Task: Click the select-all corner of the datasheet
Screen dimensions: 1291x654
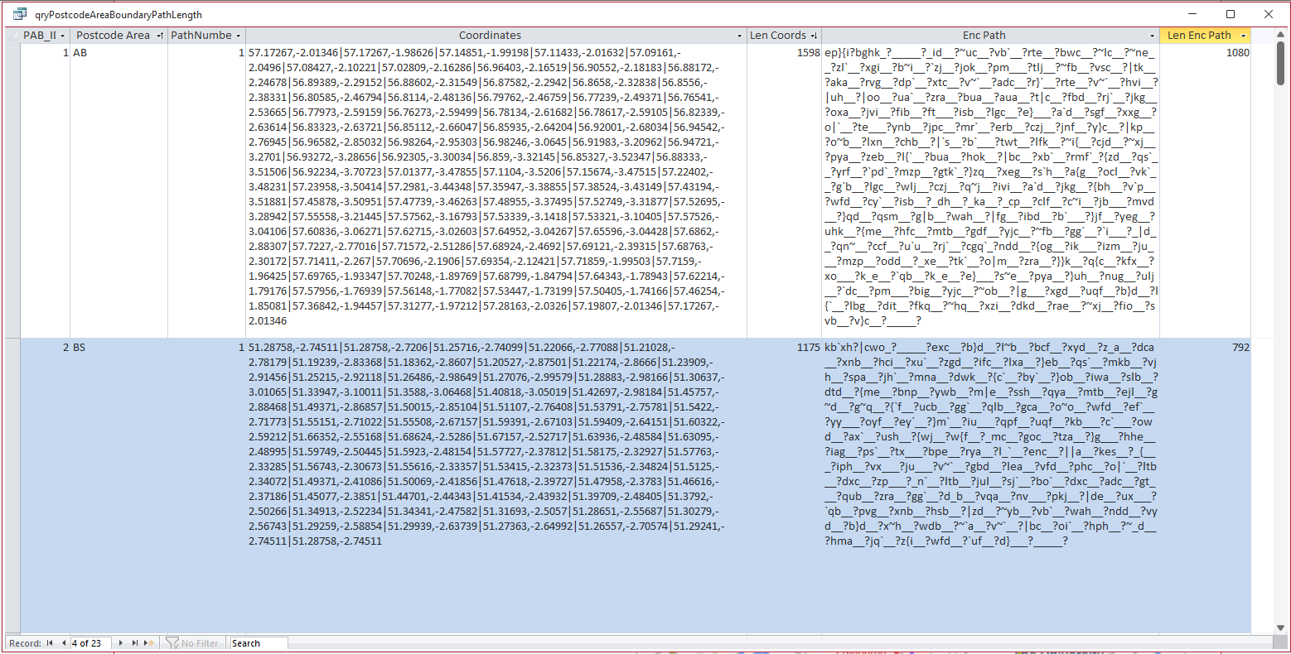Action: pyautogui.click(x=12, y=36)
